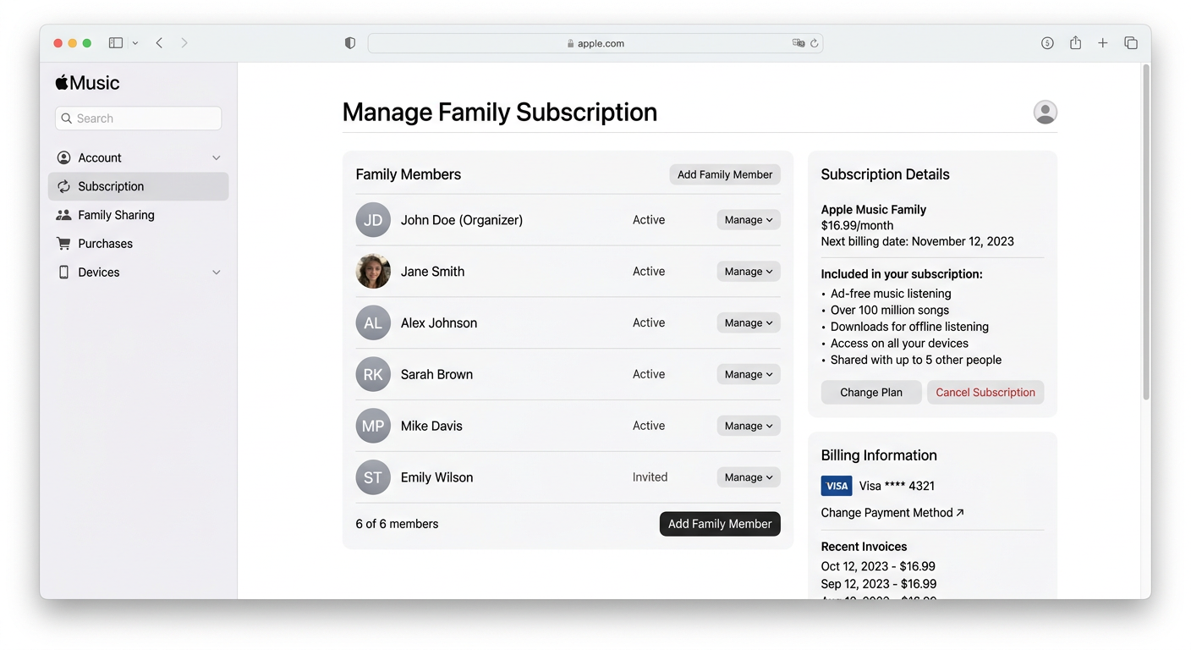Click the Cancel Subscription button
1191x650 pixels.
pyautogui.click(x=985, y=393)
